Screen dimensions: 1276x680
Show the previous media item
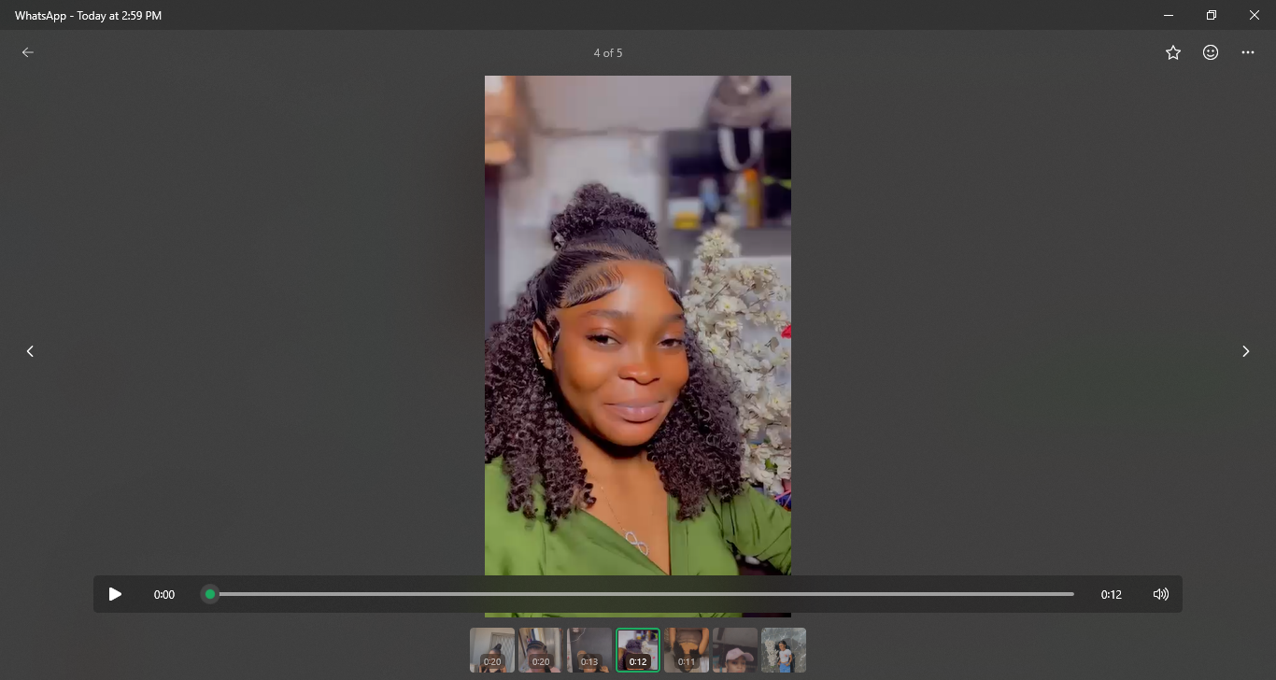pyautogui.click(x=30, y=351)
